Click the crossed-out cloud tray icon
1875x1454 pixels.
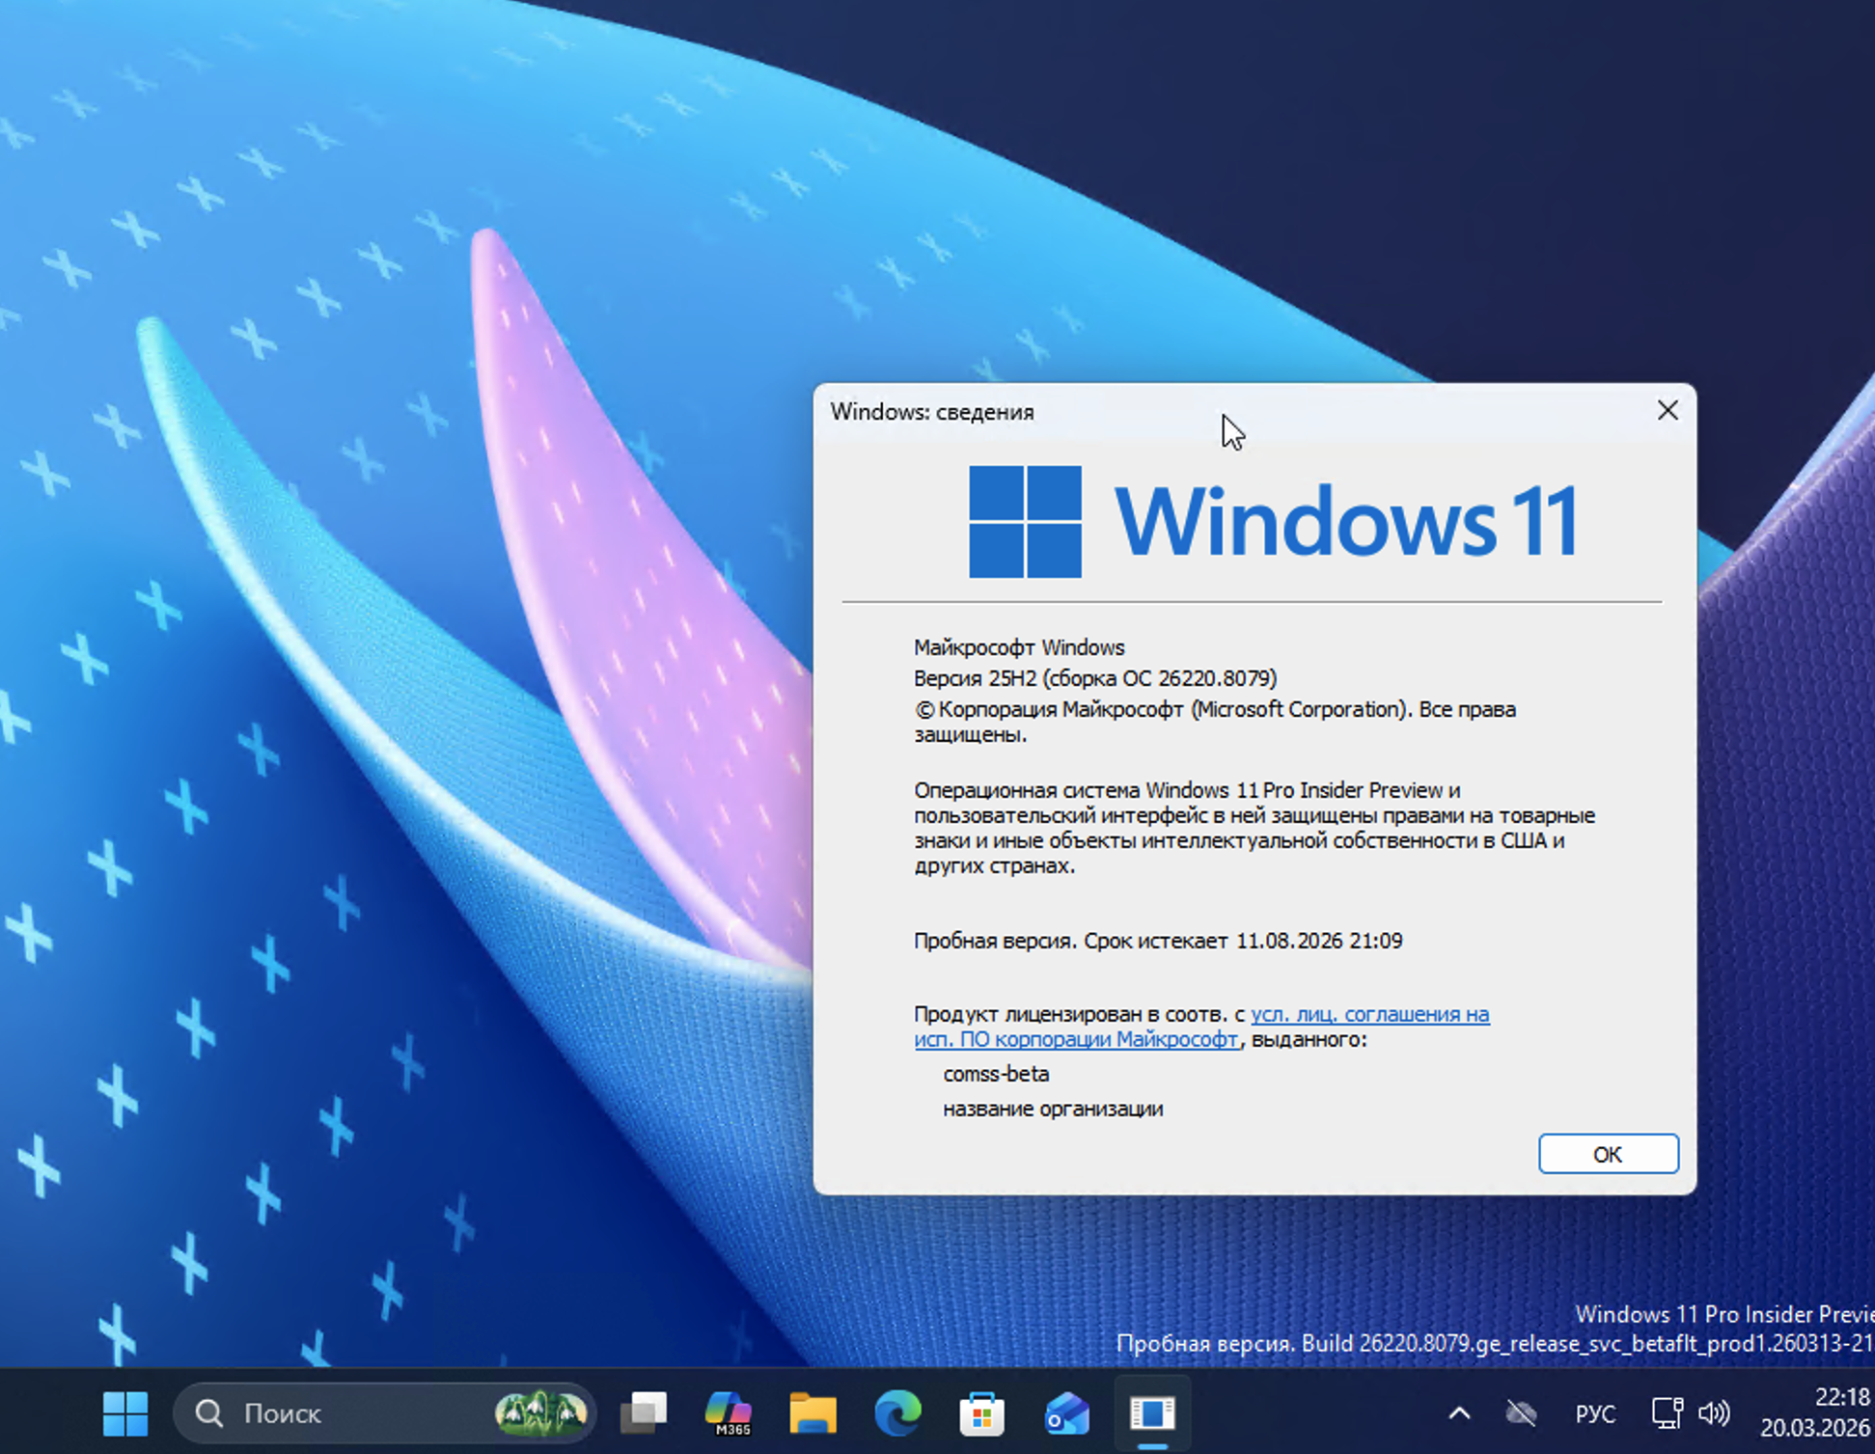pyautogui.click(x=1522, y=1413)
